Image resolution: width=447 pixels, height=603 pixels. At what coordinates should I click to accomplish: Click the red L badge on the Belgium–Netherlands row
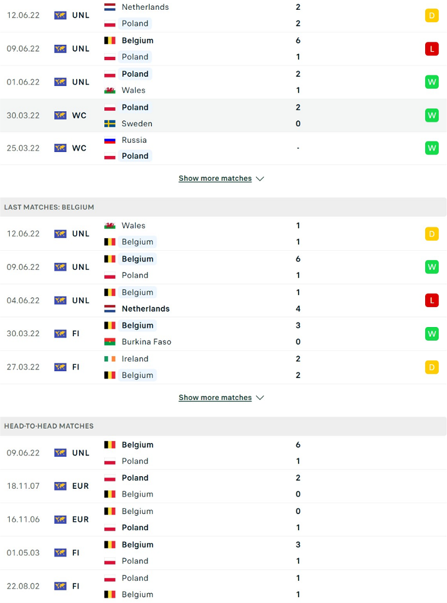pyautogui.click(x=432, y=300)
